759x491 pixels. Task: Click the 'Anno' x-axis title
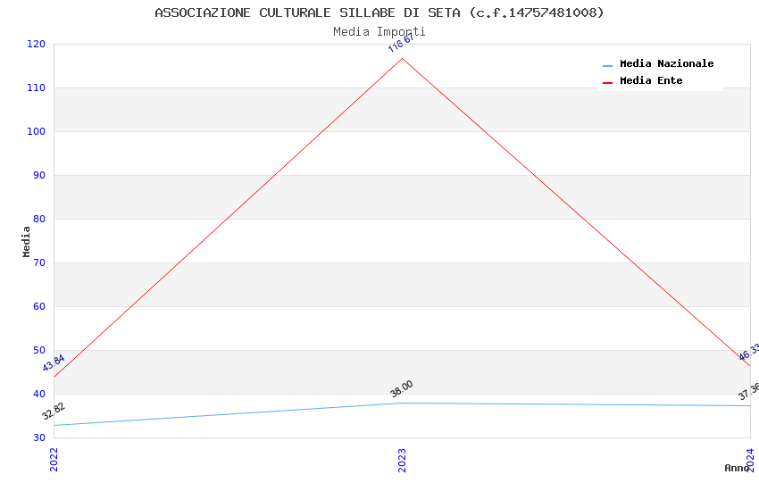click(737, 468)
